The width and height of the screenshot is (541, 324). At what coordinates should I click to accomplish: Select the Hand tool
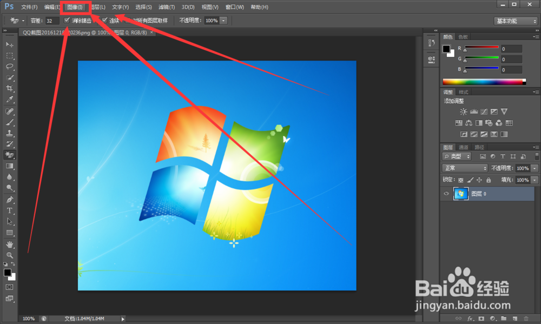click(x=9, y=244)
